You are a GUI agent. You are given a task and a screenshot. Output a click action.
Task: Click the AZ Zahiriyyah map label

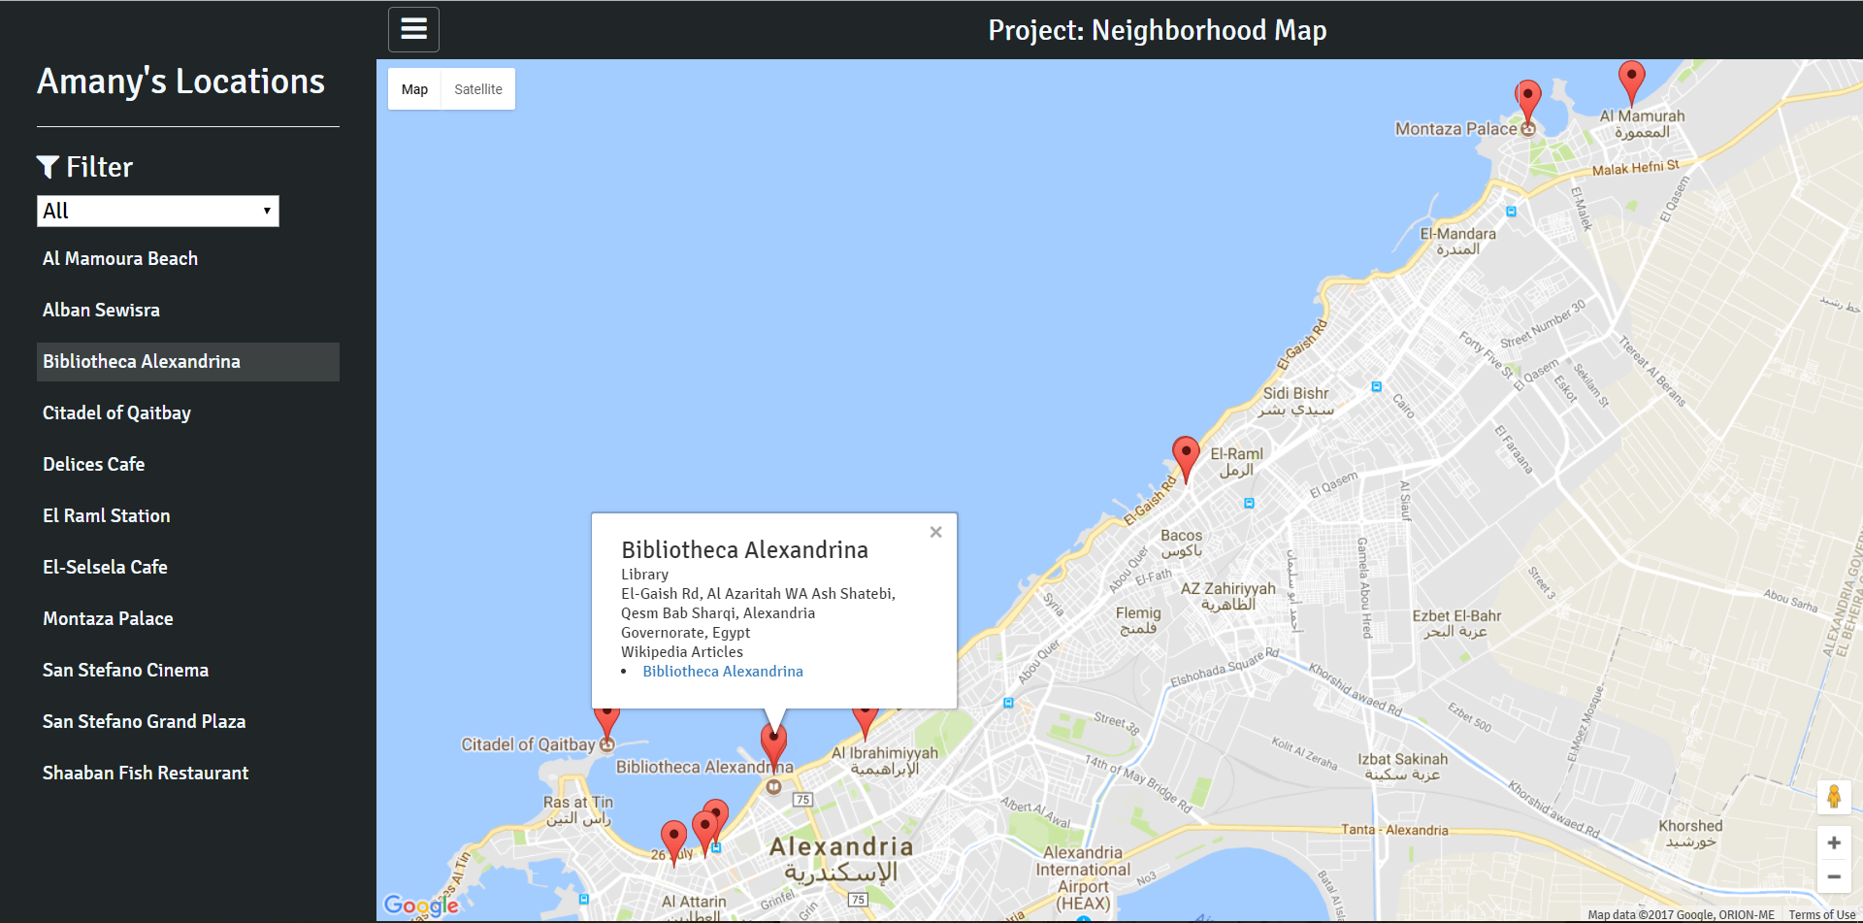[1228, 597]
